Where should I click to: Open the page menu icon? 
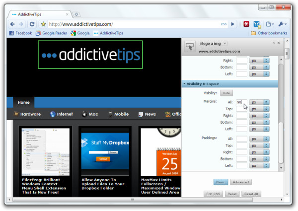270,24
